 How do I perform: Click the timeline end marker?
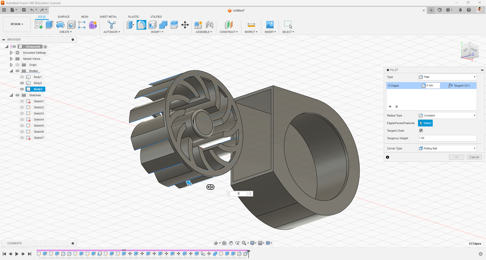point(249,253)
